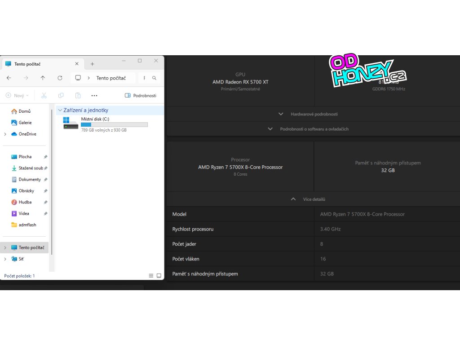
Task: Open the three-dot more options menu
Action: 94,96
